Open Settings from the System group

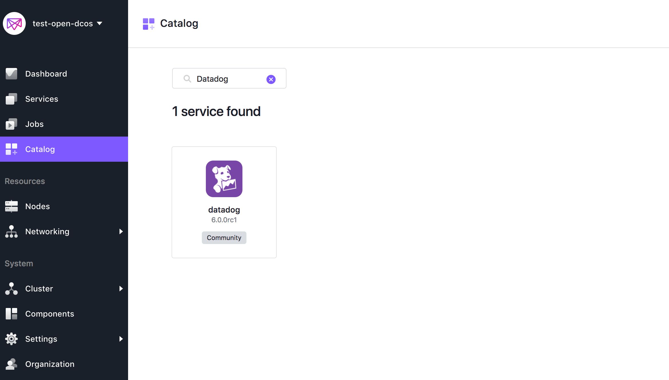pos(41,339)
